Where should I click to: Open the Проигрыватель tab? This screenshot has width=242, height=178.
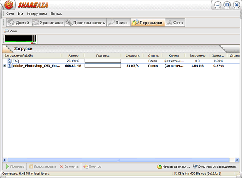click(86, 23)
